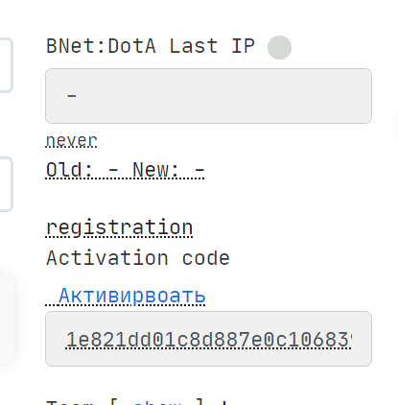Click the "BNet:DotA Last IP" heading label

click(x=151, y=46)
